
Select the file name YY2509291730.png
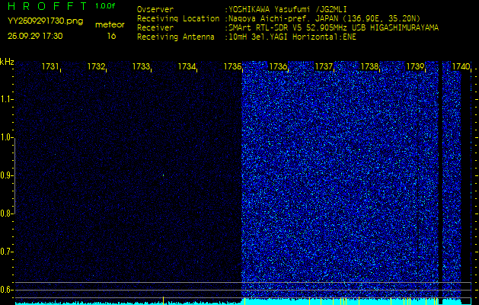(x=45, y=21)
